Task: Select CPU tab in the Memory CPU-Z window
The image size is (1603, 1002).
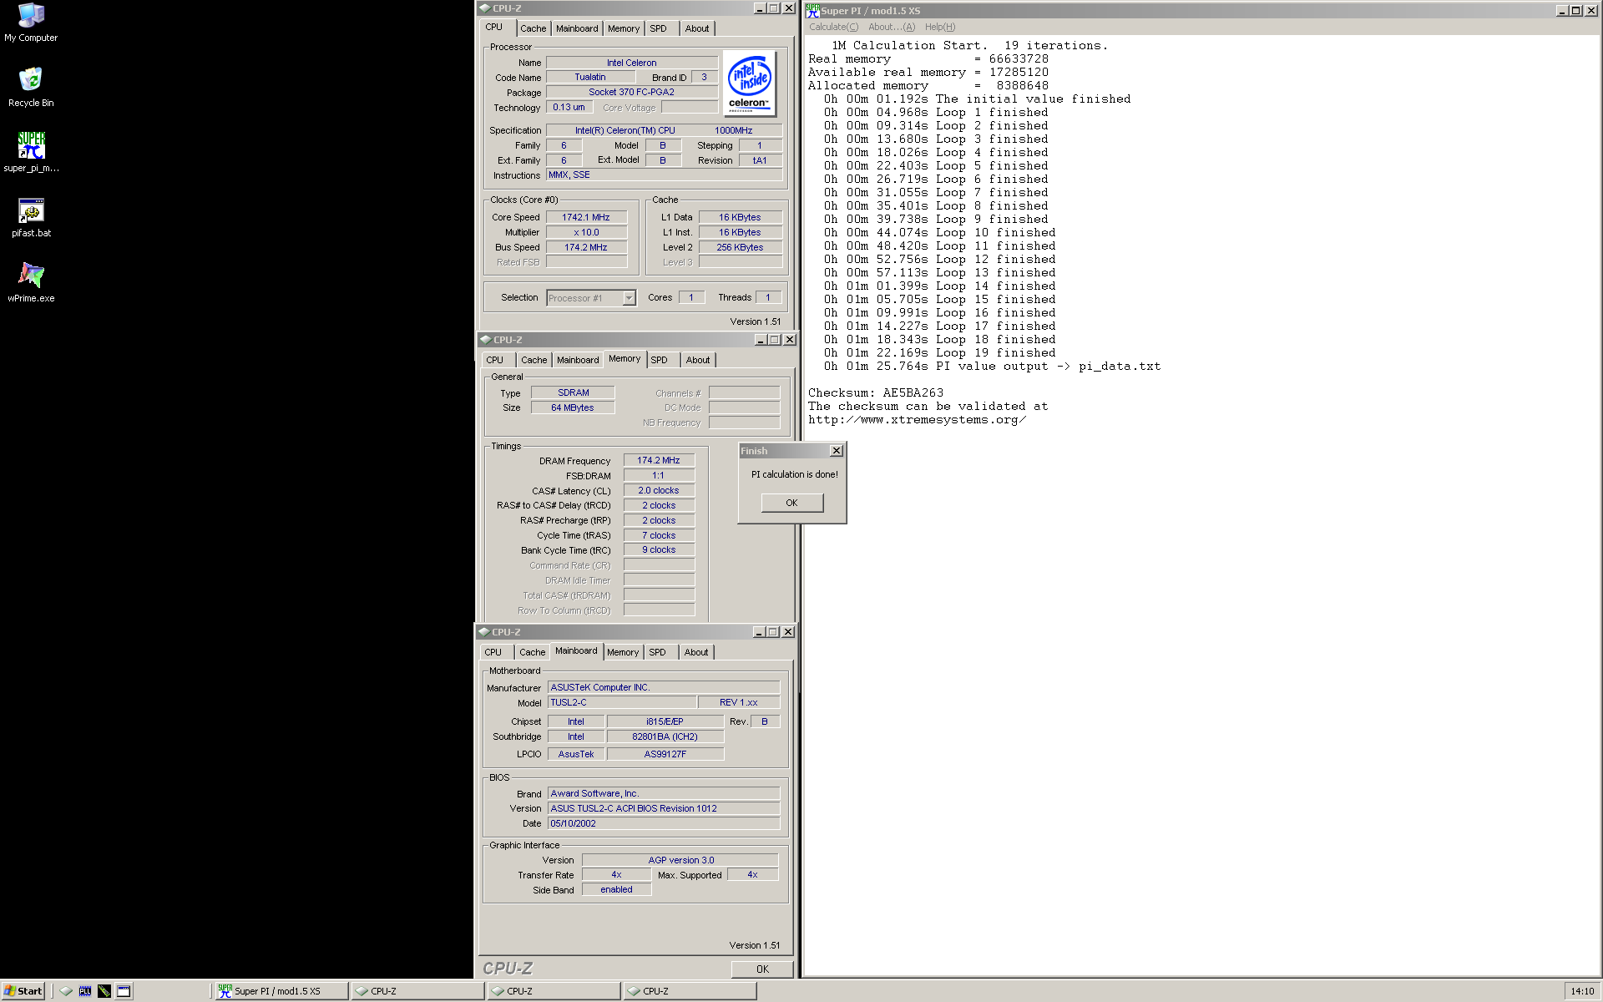Action: point(495,360)
